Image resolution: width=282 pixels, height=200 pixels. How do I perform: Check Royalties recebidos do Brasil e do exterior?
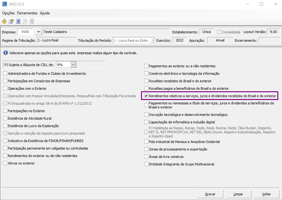(x=146, y=81)
